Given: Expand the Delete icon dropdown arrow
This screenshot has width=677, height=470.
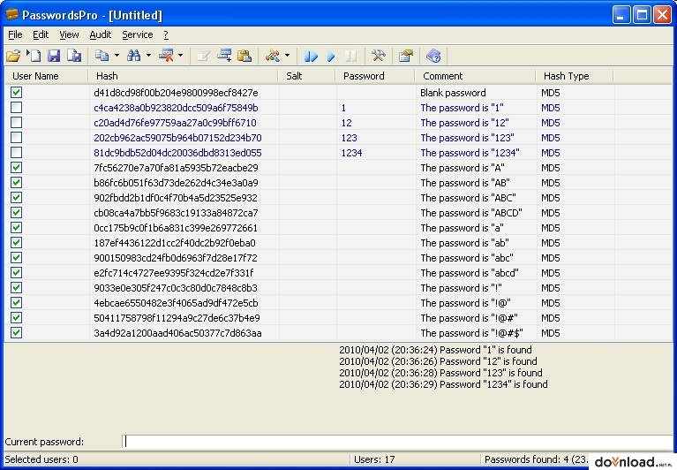Looking at the screenshot, I should tap(180, 56).
